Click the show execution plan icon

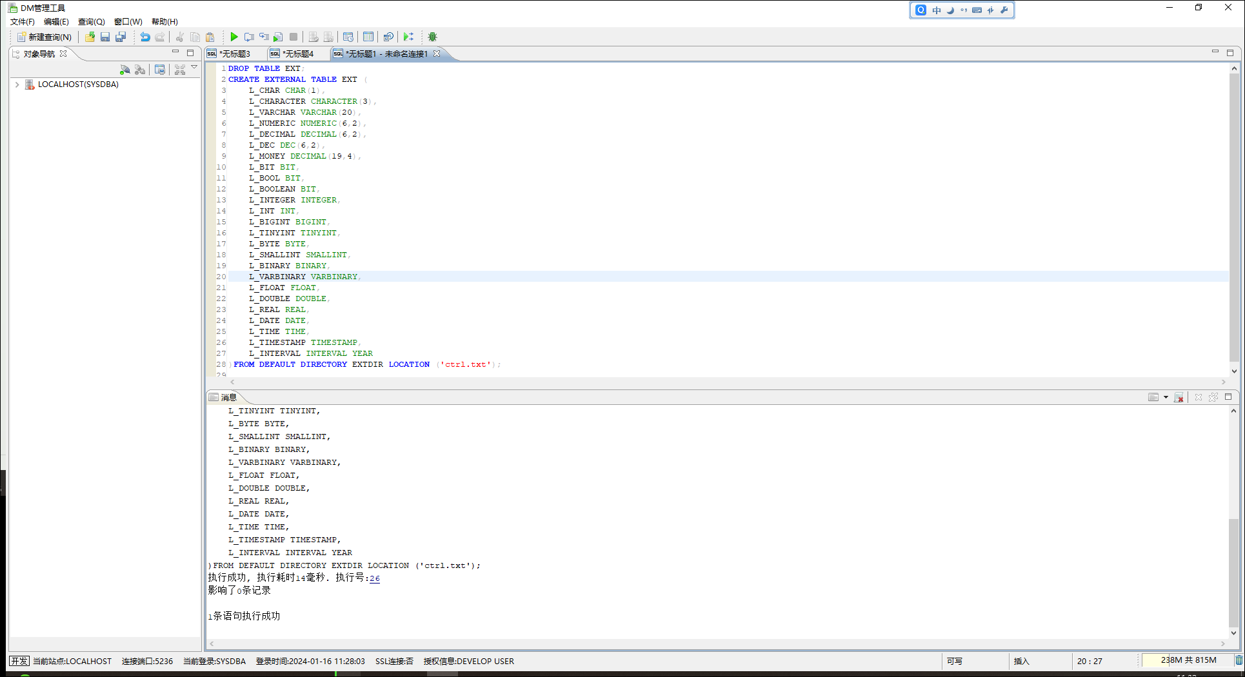tap(264, 37)
